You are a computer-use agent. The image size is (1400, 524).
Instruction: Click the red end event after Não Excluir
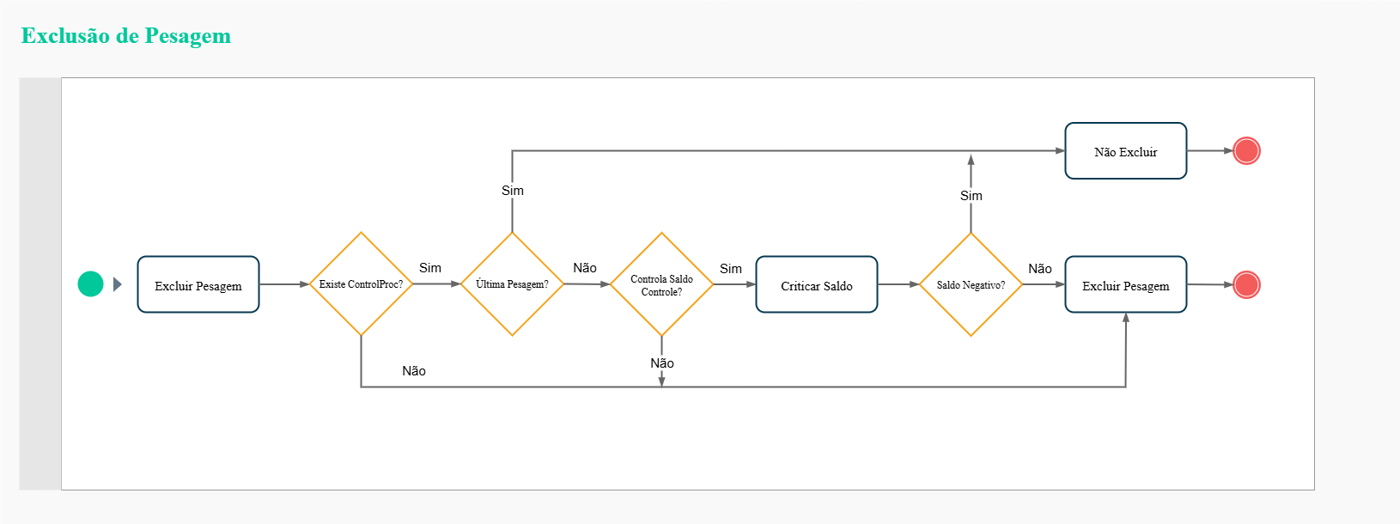(1246, 151)
